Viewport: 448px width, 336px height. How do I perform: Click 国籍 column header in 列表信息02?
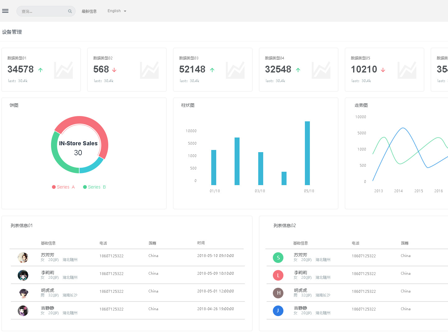405,243
